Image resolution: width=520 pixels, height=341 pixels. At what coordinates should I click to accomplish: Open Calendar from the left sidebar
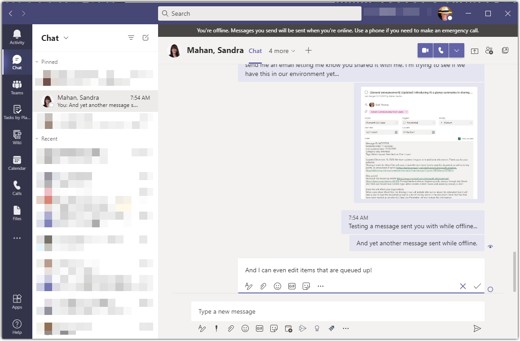[17, 161]
